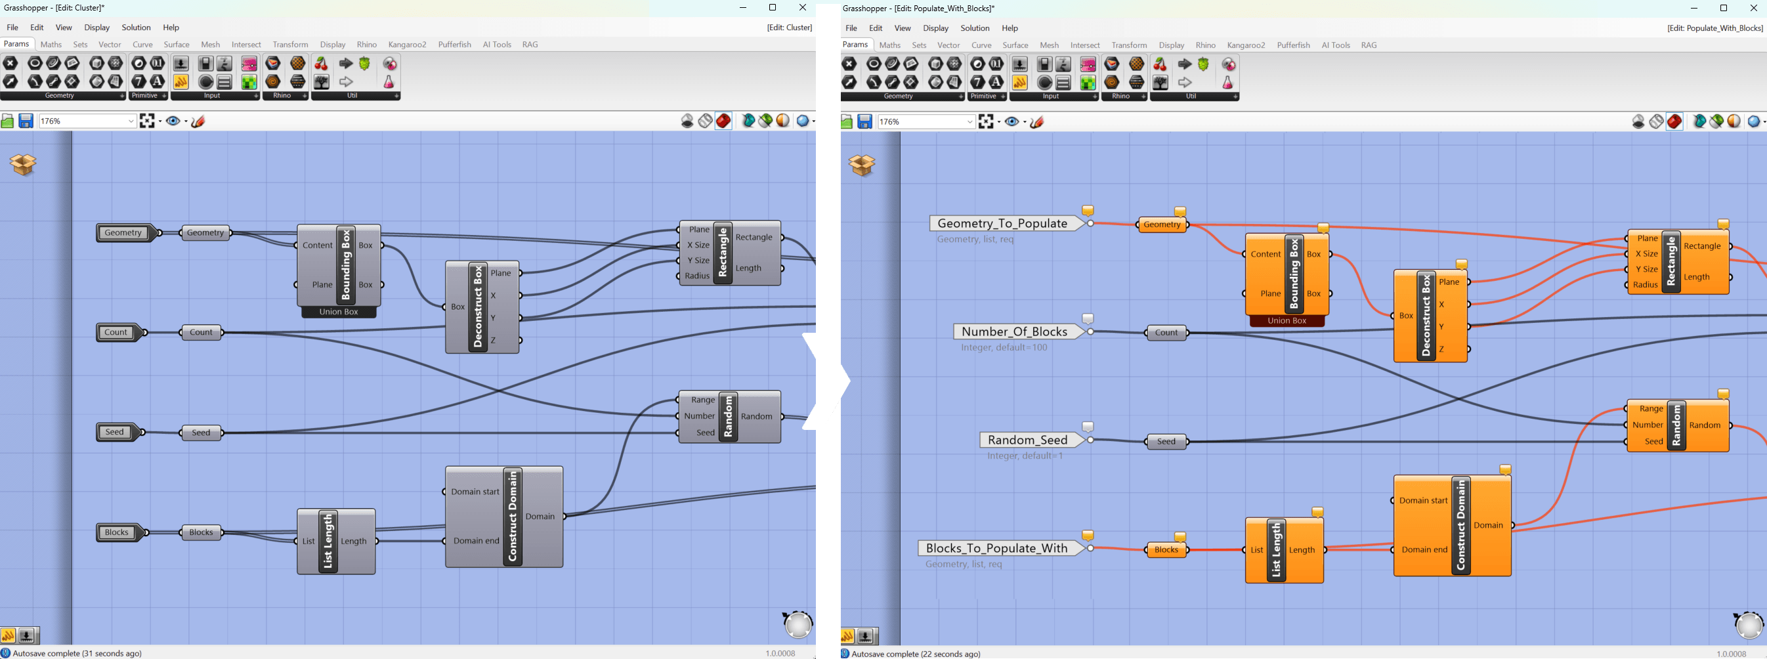Viewport: 1767px width, 659px height.
Task: Click the Gradient pink icon in the Cluster window
Action: [249, 63]
